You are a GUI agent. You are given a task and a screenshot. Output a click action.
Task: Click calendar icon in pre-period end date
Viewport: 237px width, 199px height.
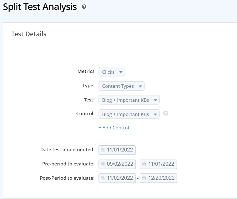tap(144, 164)
